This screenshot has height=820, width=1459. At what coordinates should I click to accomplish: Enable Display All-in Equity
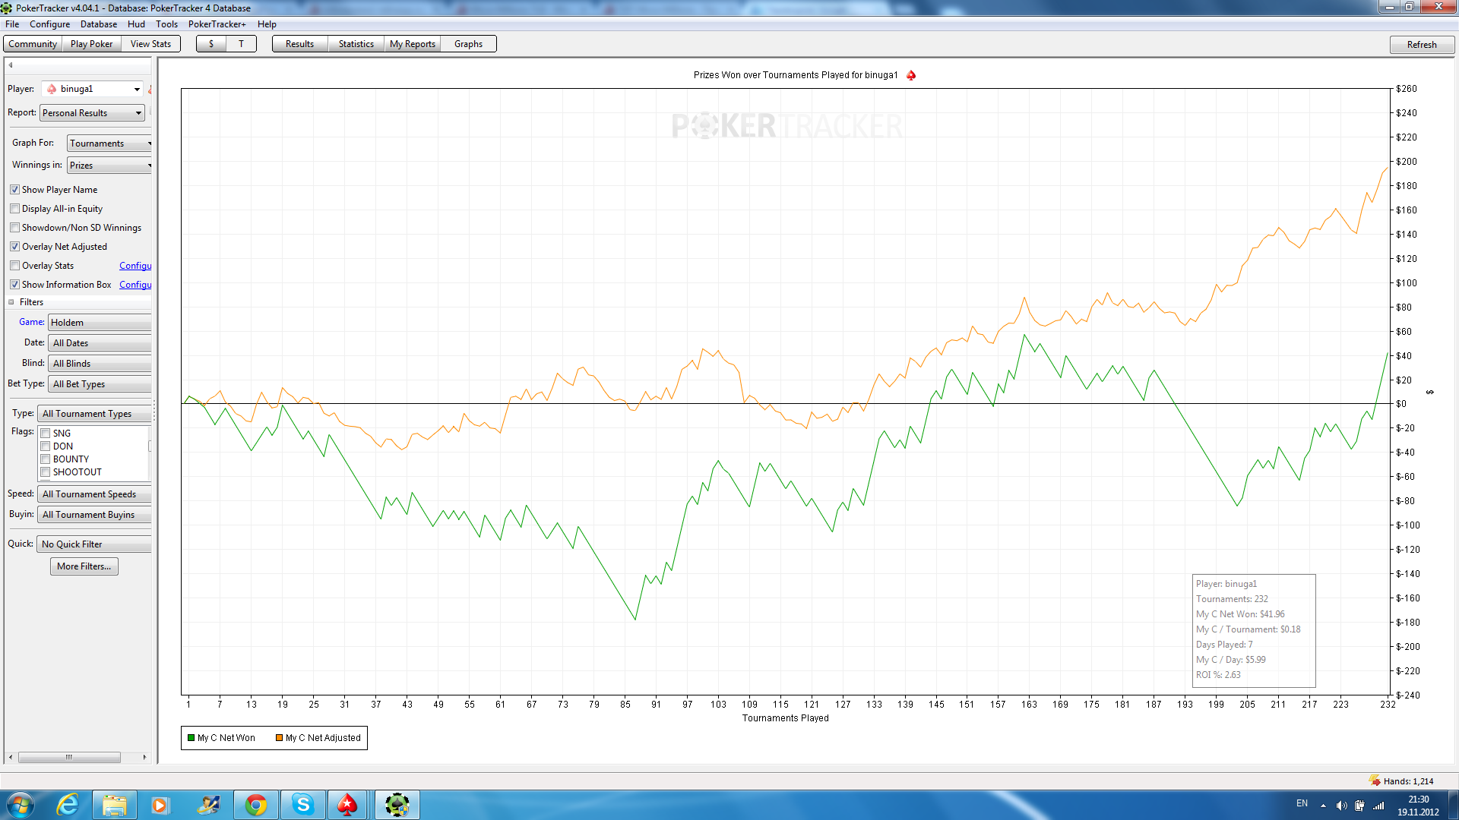[14, 209]
